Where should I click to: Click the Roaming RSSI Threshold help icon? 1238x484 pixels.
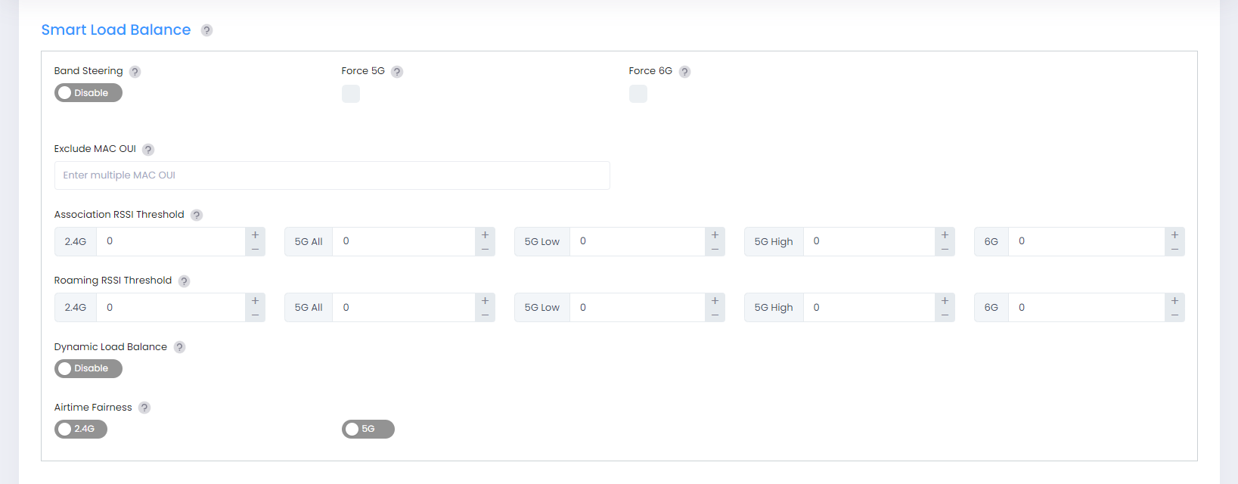point(184,281)
